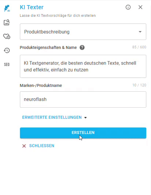Screen dimensions: 151x195
Task: Focus the Produkteigenschaften text area
Action: tap(83, 66)
